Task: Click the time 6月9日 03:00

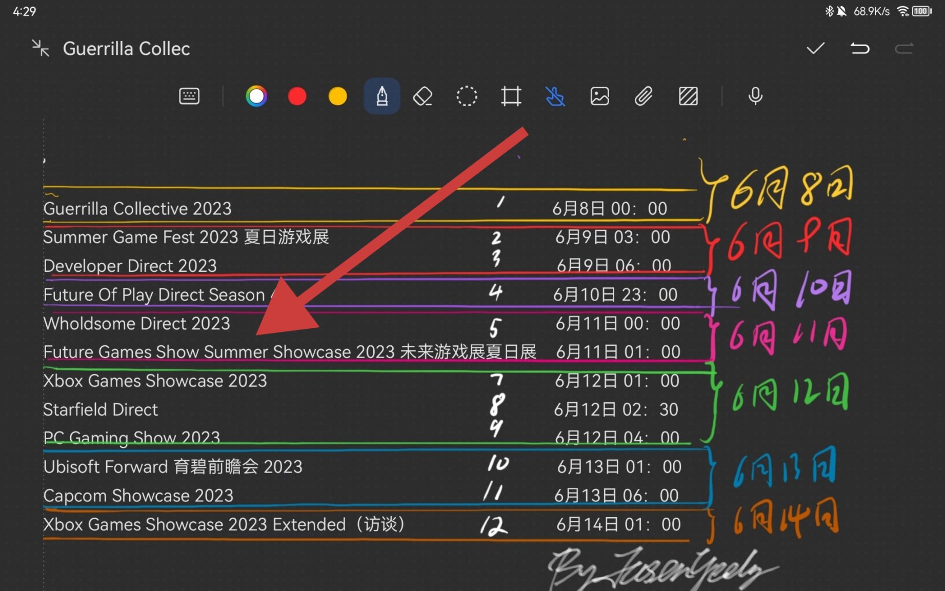Action: 613,237
